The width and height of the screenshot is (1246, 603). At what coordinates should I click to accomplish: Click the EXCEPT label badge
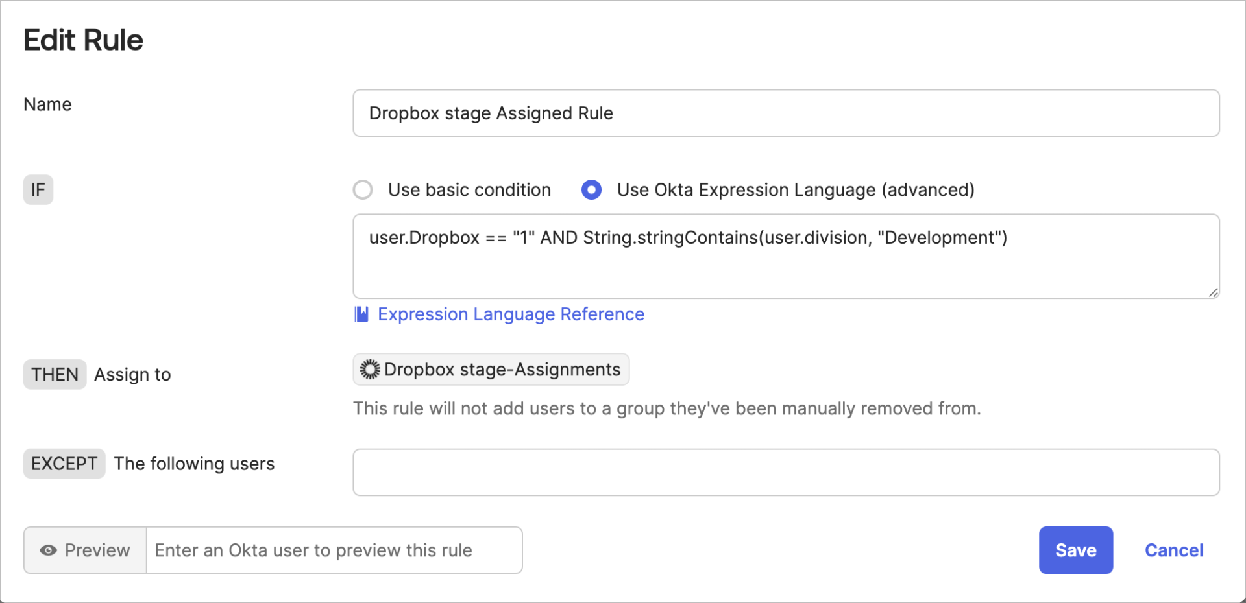coord(64,463)
